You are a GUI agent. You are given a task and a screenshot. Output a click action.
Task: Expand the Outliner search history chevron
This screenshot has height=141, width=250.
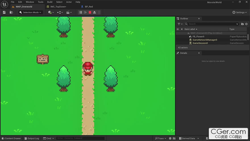coord(237,24)
